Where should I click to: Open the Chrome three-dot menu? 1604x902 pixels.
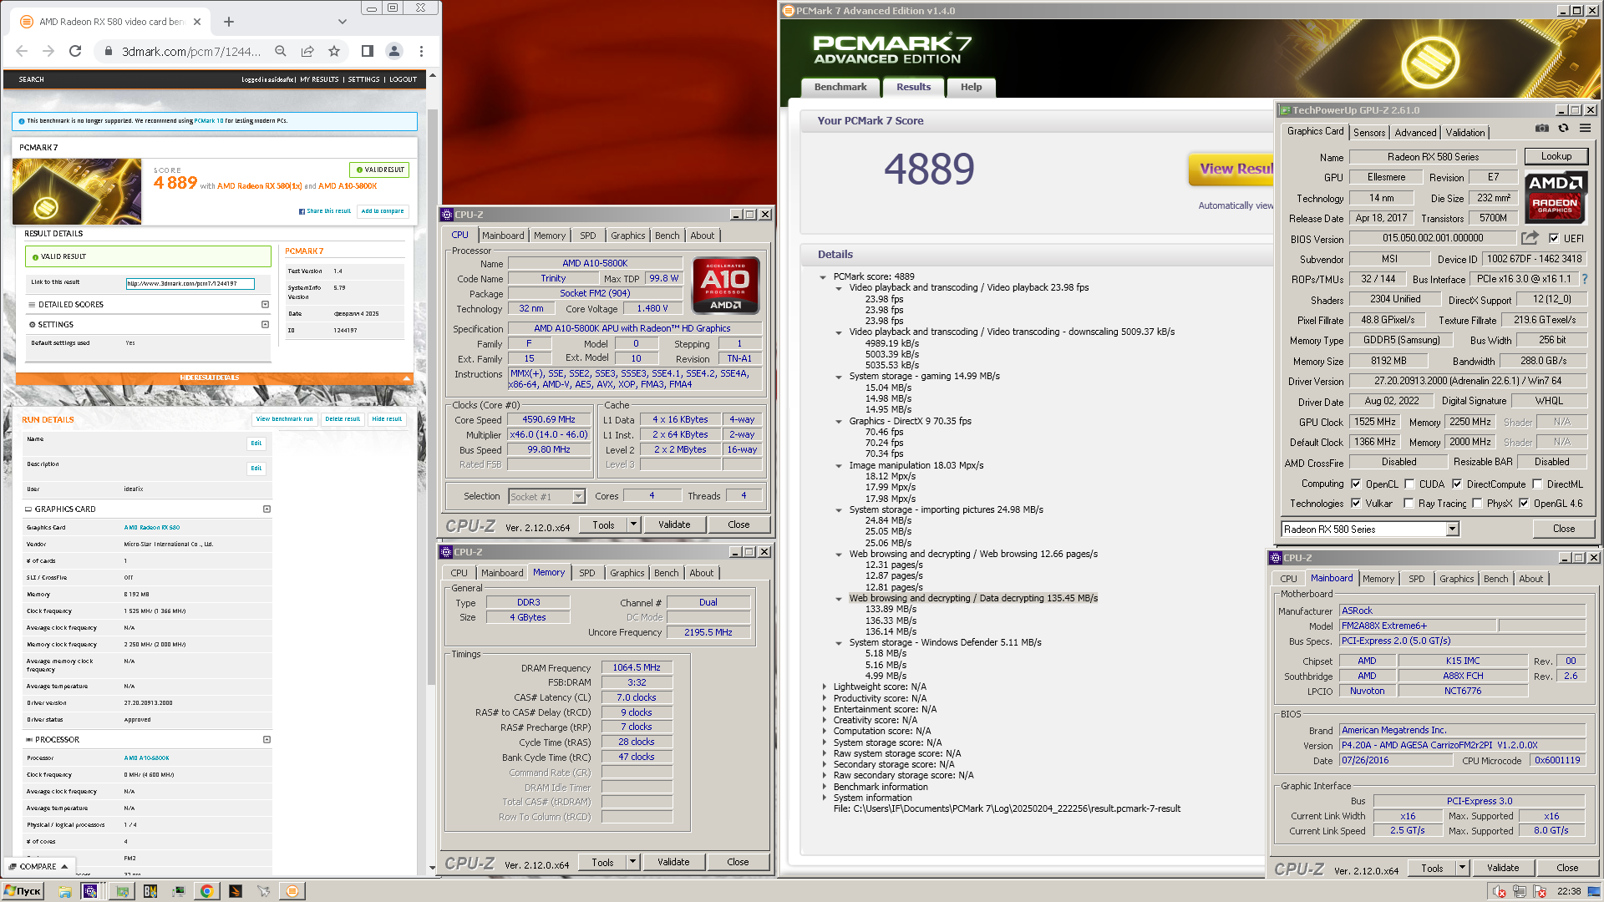pos(421,51)
